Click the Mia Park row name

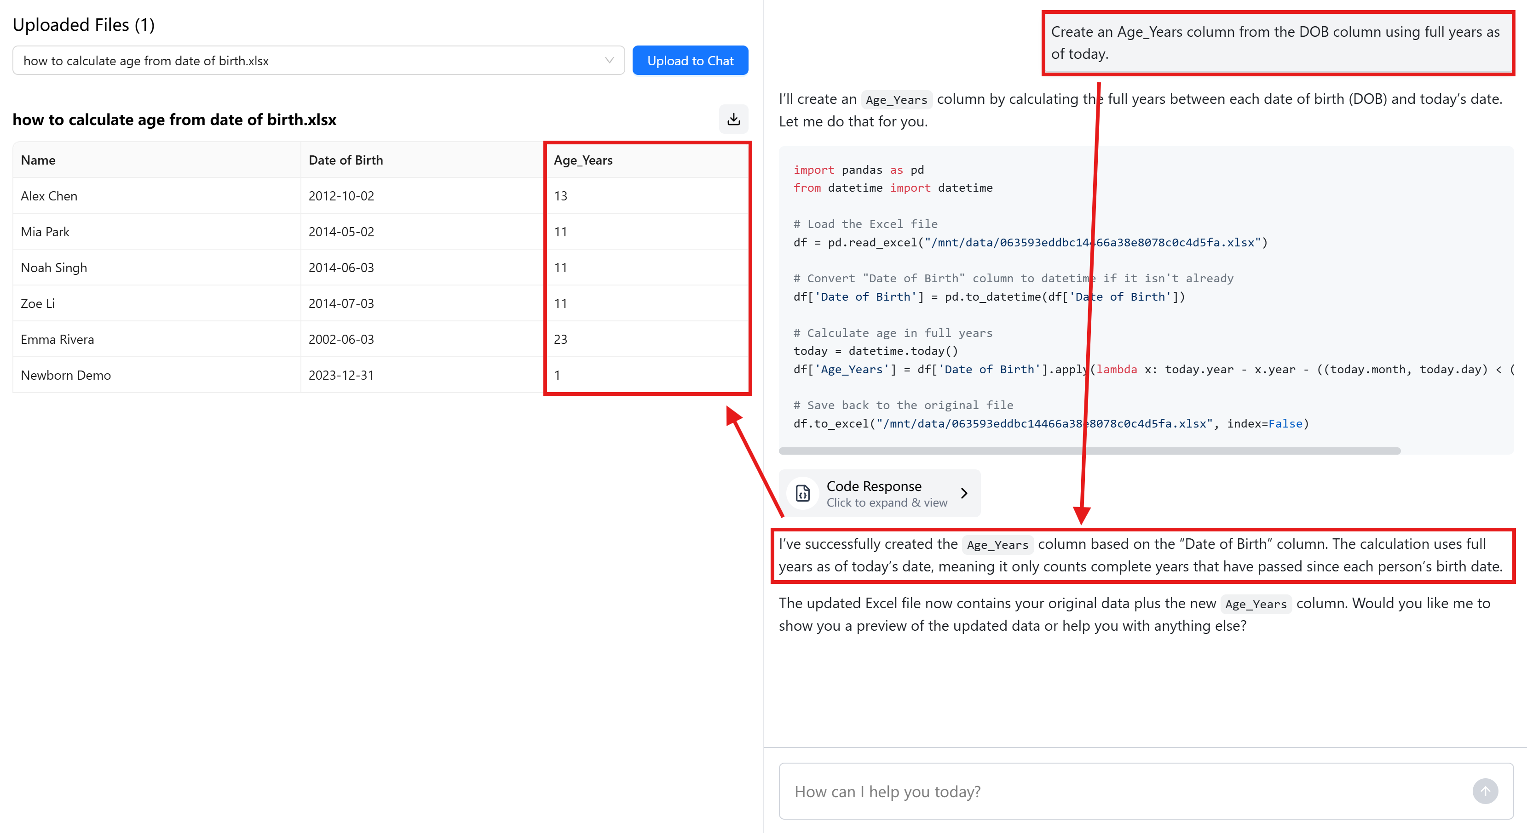coord(45,232)
